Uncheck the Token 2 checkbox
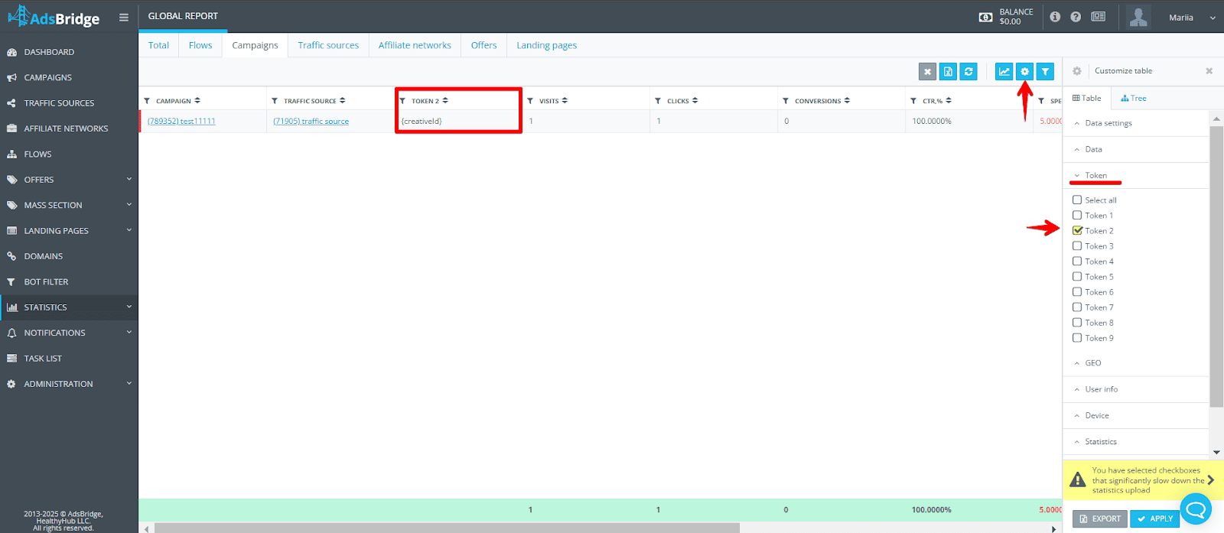The image size is (1224, 533). tap(1077, 230)
